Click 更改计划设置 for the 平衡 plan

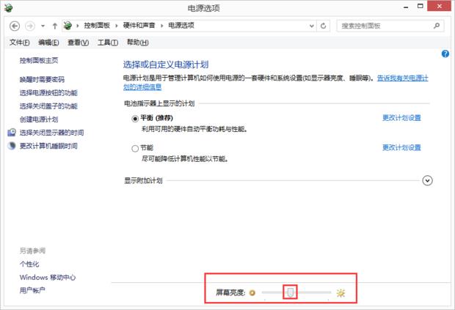pyautogui.click(x=401, y=118)
